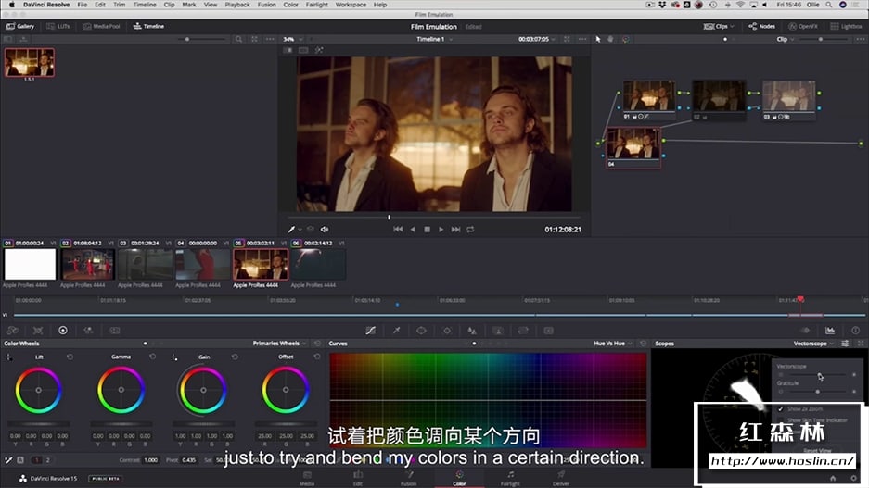Open the Blur palette icon
The image size is (869, 488).
click(x=472, y=331)
